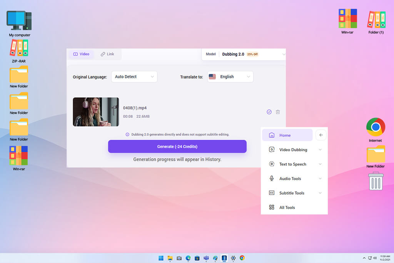Click the 22.6MB file size text
Viewport: 394px width, 263px height.
(143, 116)
